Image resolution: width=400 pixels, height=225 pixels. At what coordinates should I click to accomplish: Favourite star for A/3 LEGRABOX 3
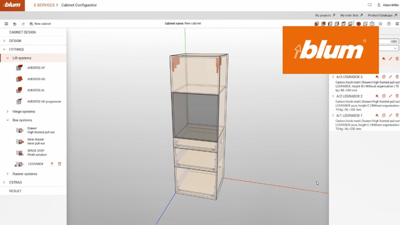click(x=377, y=77)
